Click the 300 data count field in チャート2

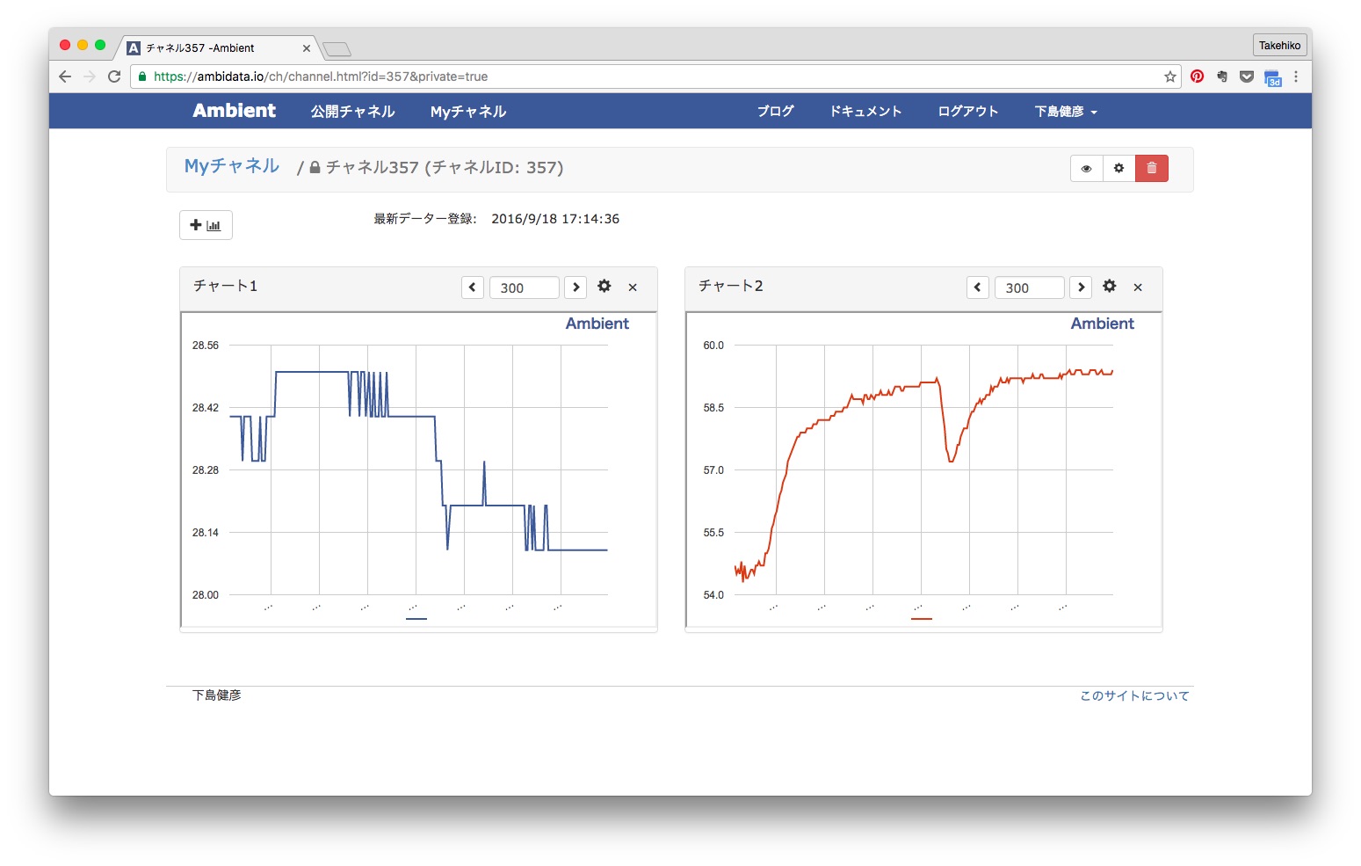click(x=1029, y=287)
